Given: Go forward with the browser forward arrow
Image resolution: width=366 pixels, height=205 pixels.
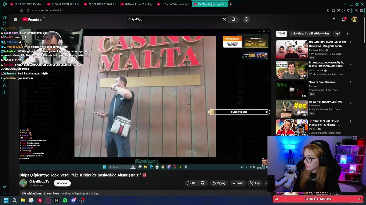Looking at the screenshot, I should [x=17, y=11].
